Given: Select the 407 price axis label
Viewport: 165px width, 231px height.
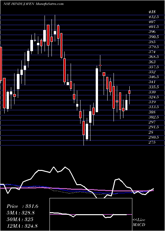Looking at the screenshot, I should click(152, 22).
